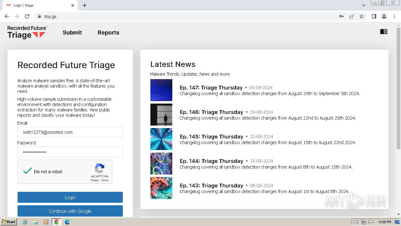Click into the Email input field
This screenshot has width=401, height=226.
click(x=70, y=132)
